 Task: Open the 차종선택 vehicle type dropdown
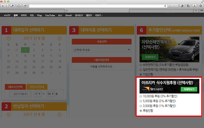pyautogui.click(x=101, y=49)
